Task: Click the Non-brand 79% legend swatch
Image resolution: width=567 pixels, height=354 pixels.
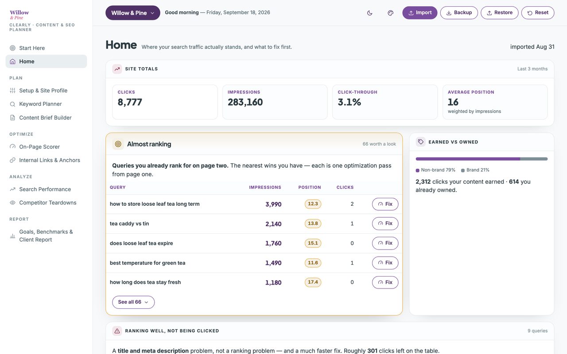Action: pos(417,170)
